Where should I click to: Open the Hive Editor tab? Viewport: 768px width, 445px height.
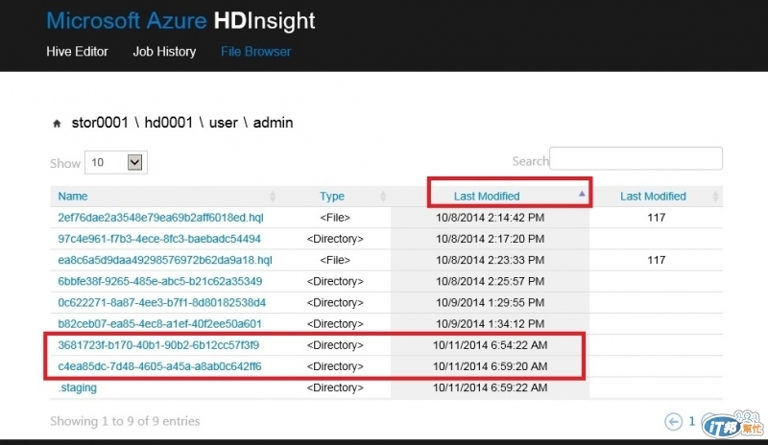coord(77,52)
